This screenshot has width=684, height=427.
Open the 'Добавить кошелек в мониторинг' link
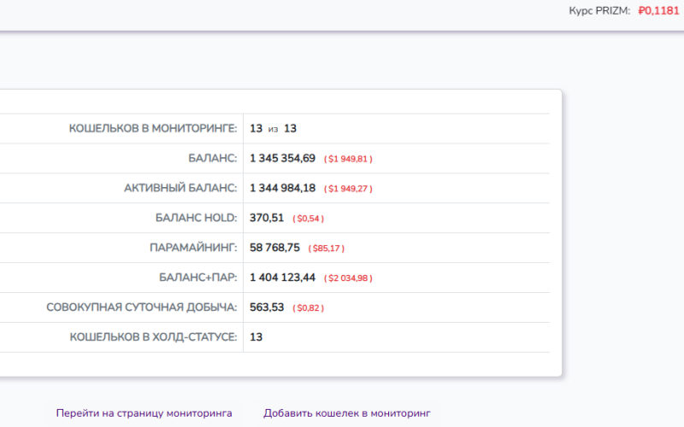coord(346,413)
